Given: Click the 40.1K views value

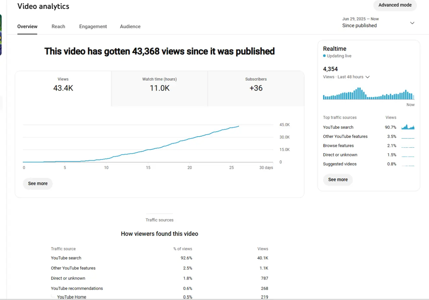Looking at the screenshot, I should 263,258.
